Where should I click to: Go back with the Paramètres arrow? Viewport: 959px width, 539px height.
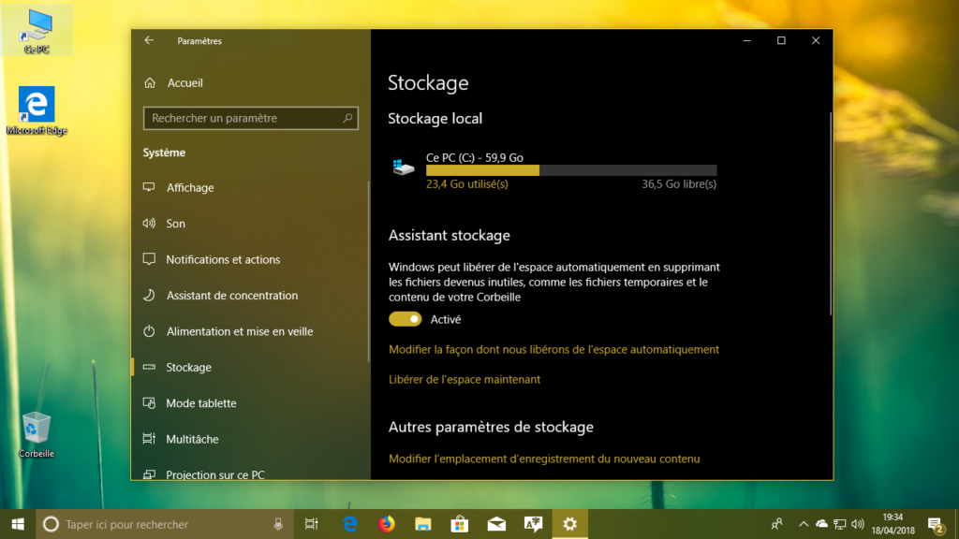tap(149, 40)
